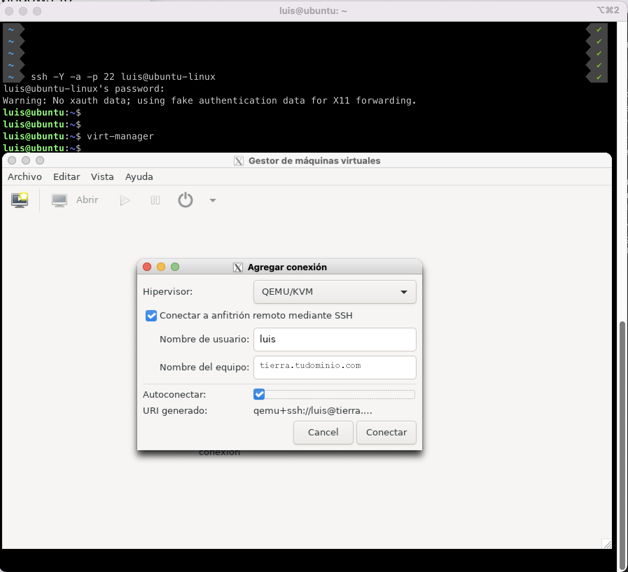Click the luis@ubuntu: ~ terminal title
The image size is (628, 572).
click(313, 11)
